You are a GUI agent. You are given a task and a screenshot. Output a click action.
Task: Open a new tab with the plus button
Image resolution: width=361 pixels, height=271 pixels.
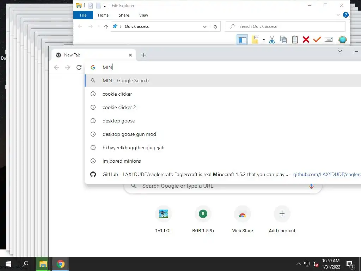(144, 55)
